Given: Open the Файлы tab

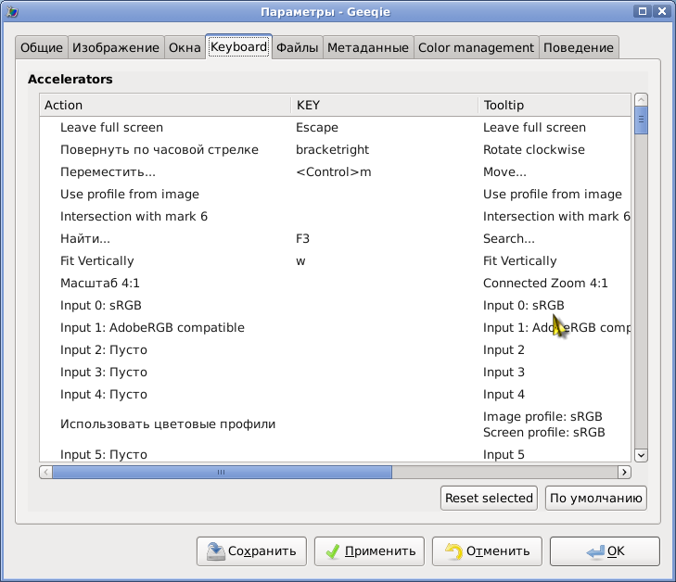Looking at the screenshot, I should [297, 47].
